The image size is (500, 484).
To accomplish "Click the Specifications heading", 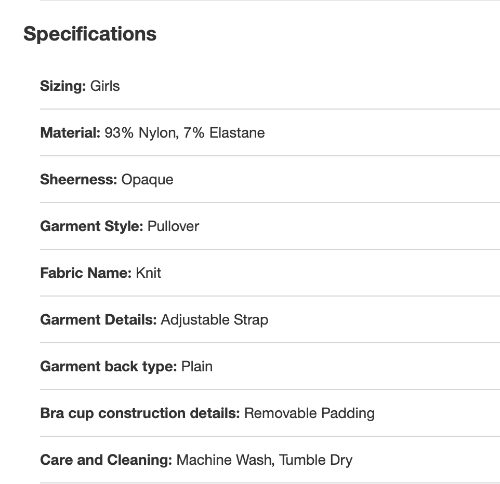I will [x=90, y=34].
